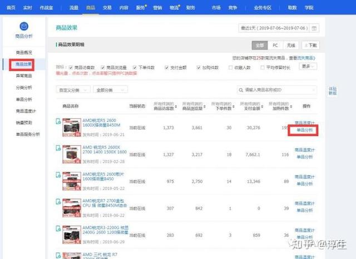Screen dimensions: 356x259
Task: Click the document icon beside AMD 锐龙R5 2600X row
Action: coord(58,148)
